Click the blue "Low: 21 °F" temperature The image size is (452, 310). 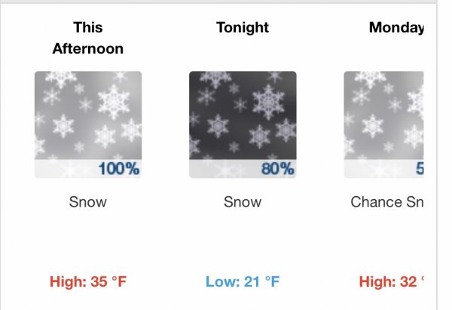(x=243, y=283)
